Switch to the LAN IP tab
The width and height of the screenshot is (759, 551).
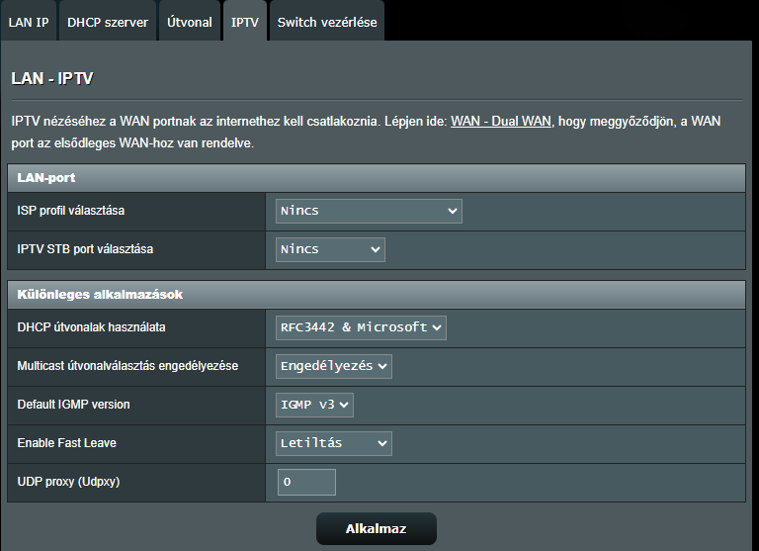pos(29,22)
